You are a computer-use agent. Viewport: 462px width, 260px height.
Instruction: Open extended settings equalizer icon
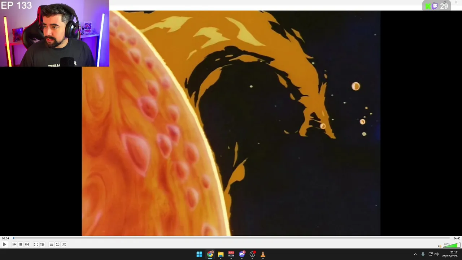click(42, 244)
